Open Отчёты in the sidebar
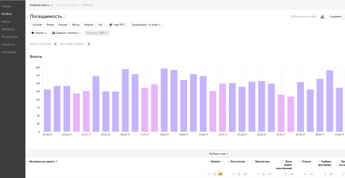The height and width of the screenshot is (178, 345). click(x=7, y=14)
